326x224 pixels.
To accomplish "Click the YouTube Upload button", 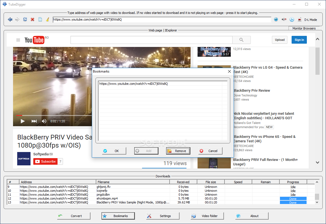I will coord(280,40).
